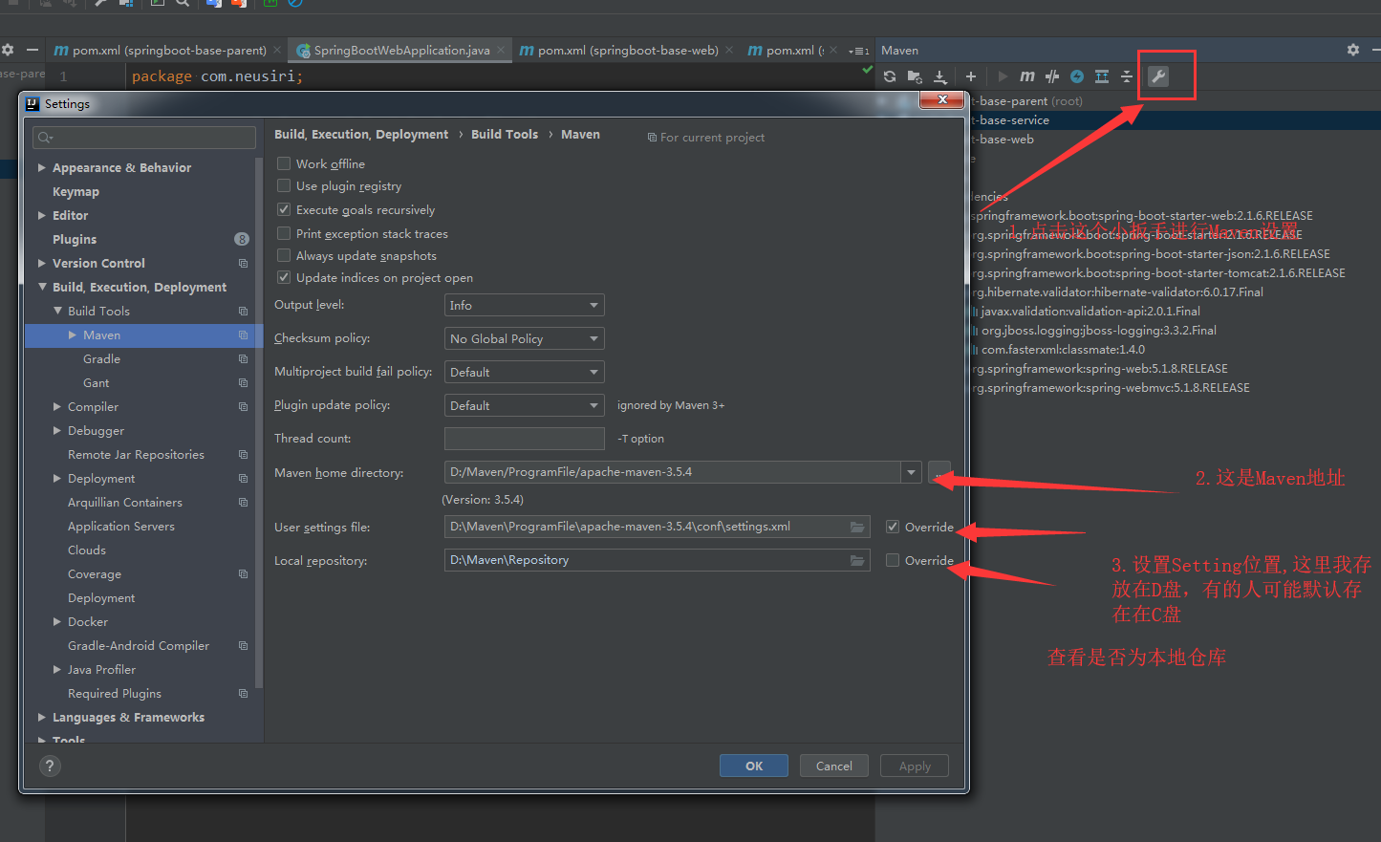Image resolution: width=1381 pixels, height=842 pixels.
Task: Expand the Maven node arrow in settings tree
Action: [73, 335]
